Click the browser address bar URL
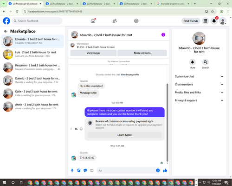This screenshot has height=186, width=232. [55, 12]
